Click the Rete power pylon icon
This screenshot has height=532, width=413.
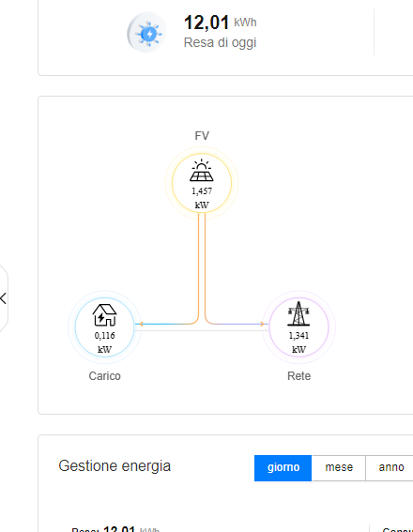pos(298,313)
